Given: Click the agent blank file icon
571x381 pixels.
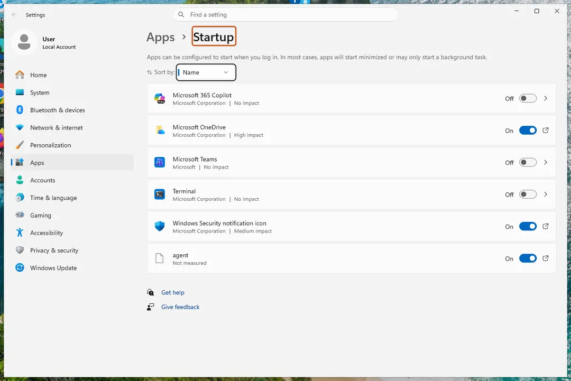Looking at the screenshot, I should point(160,258).
